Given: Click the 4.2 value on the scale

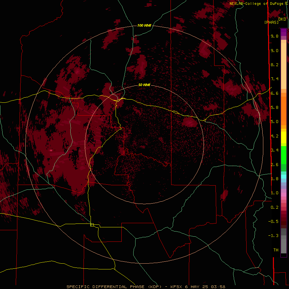Looking at the screenshot, I should 275,136.
